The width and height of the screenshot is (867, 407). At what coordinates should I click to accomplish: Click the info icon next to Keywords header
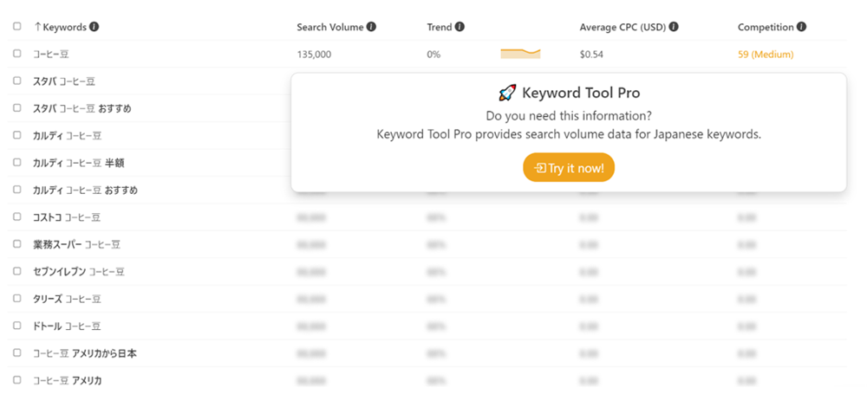pos(95,27)
